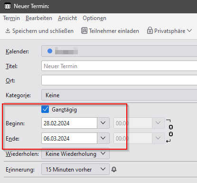Open the Termin menu
197x183 pixels.
click(11, 18)
